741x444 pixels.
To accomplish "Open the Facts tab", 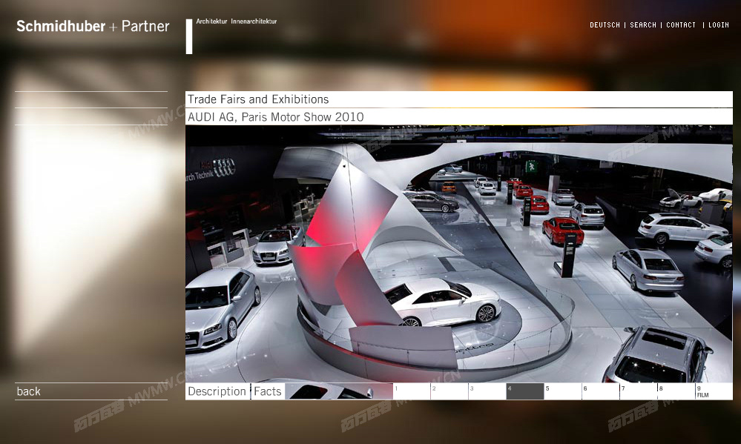I will 268,391.
